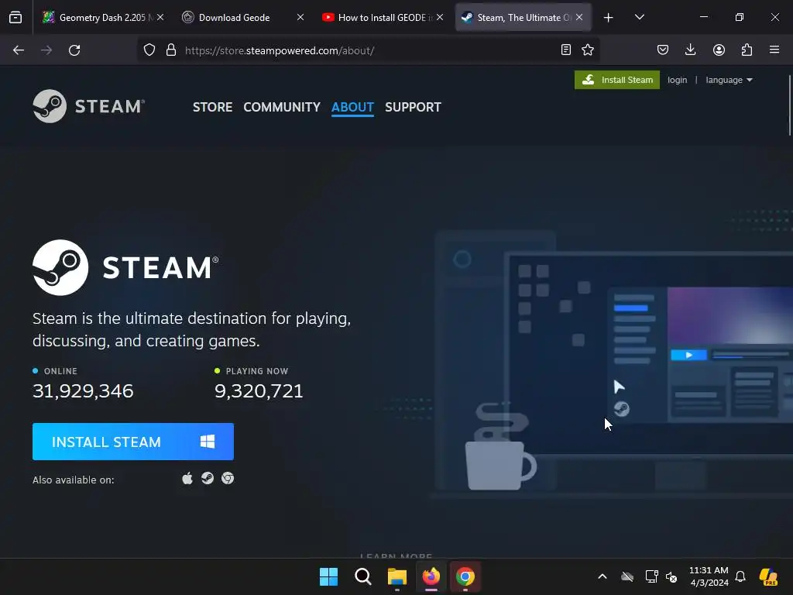Switch to How to Install GEODE YouTube tab

tap(383, 17)
